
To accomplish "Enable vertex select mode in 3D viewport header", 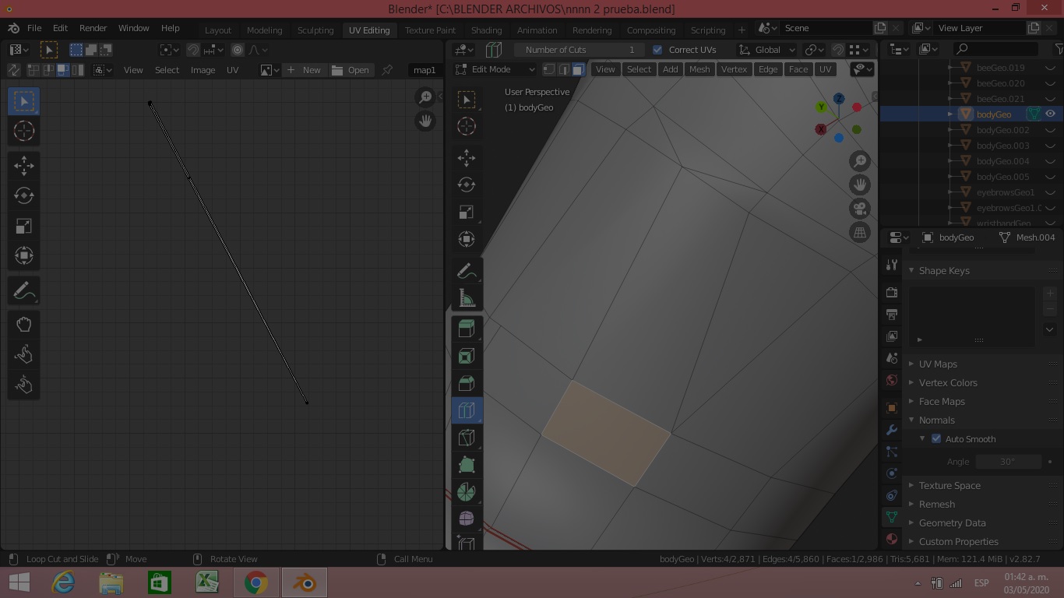I will [x=549, y=69].
